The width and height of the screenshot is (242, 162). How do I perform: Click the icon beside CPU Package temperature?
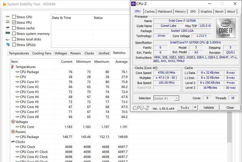tap(17, 72)
